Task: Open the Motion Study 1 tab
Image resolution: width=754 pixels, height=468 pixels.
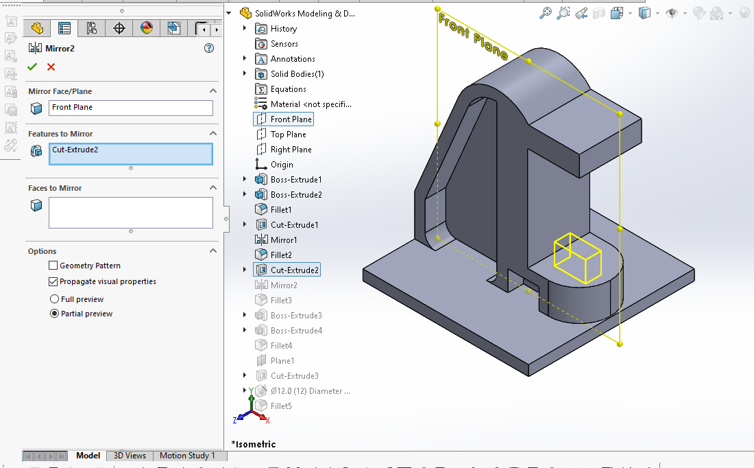Action: (187, 456)
